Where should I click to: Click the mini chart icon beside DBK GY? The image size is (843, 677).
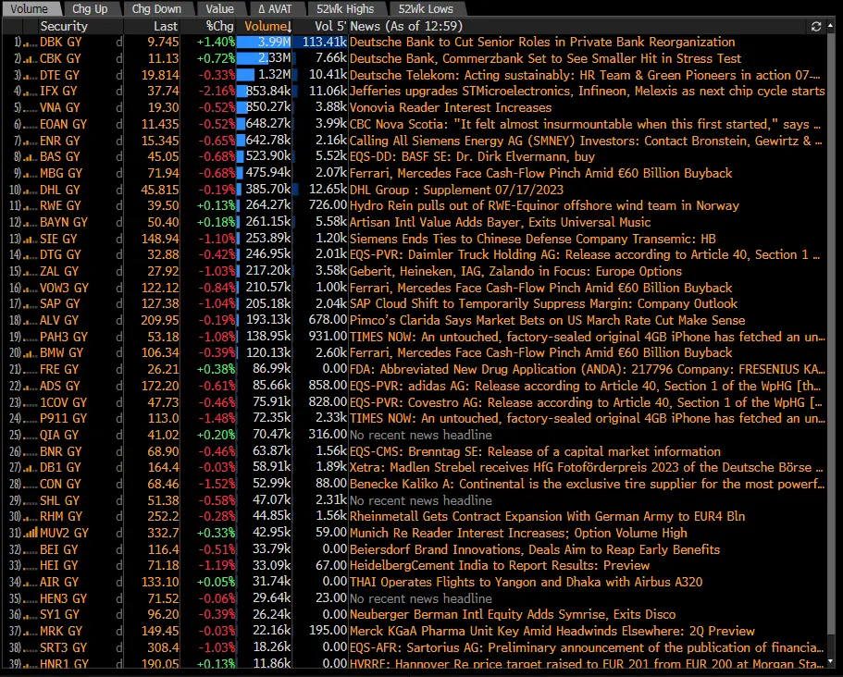coord(29,43)
